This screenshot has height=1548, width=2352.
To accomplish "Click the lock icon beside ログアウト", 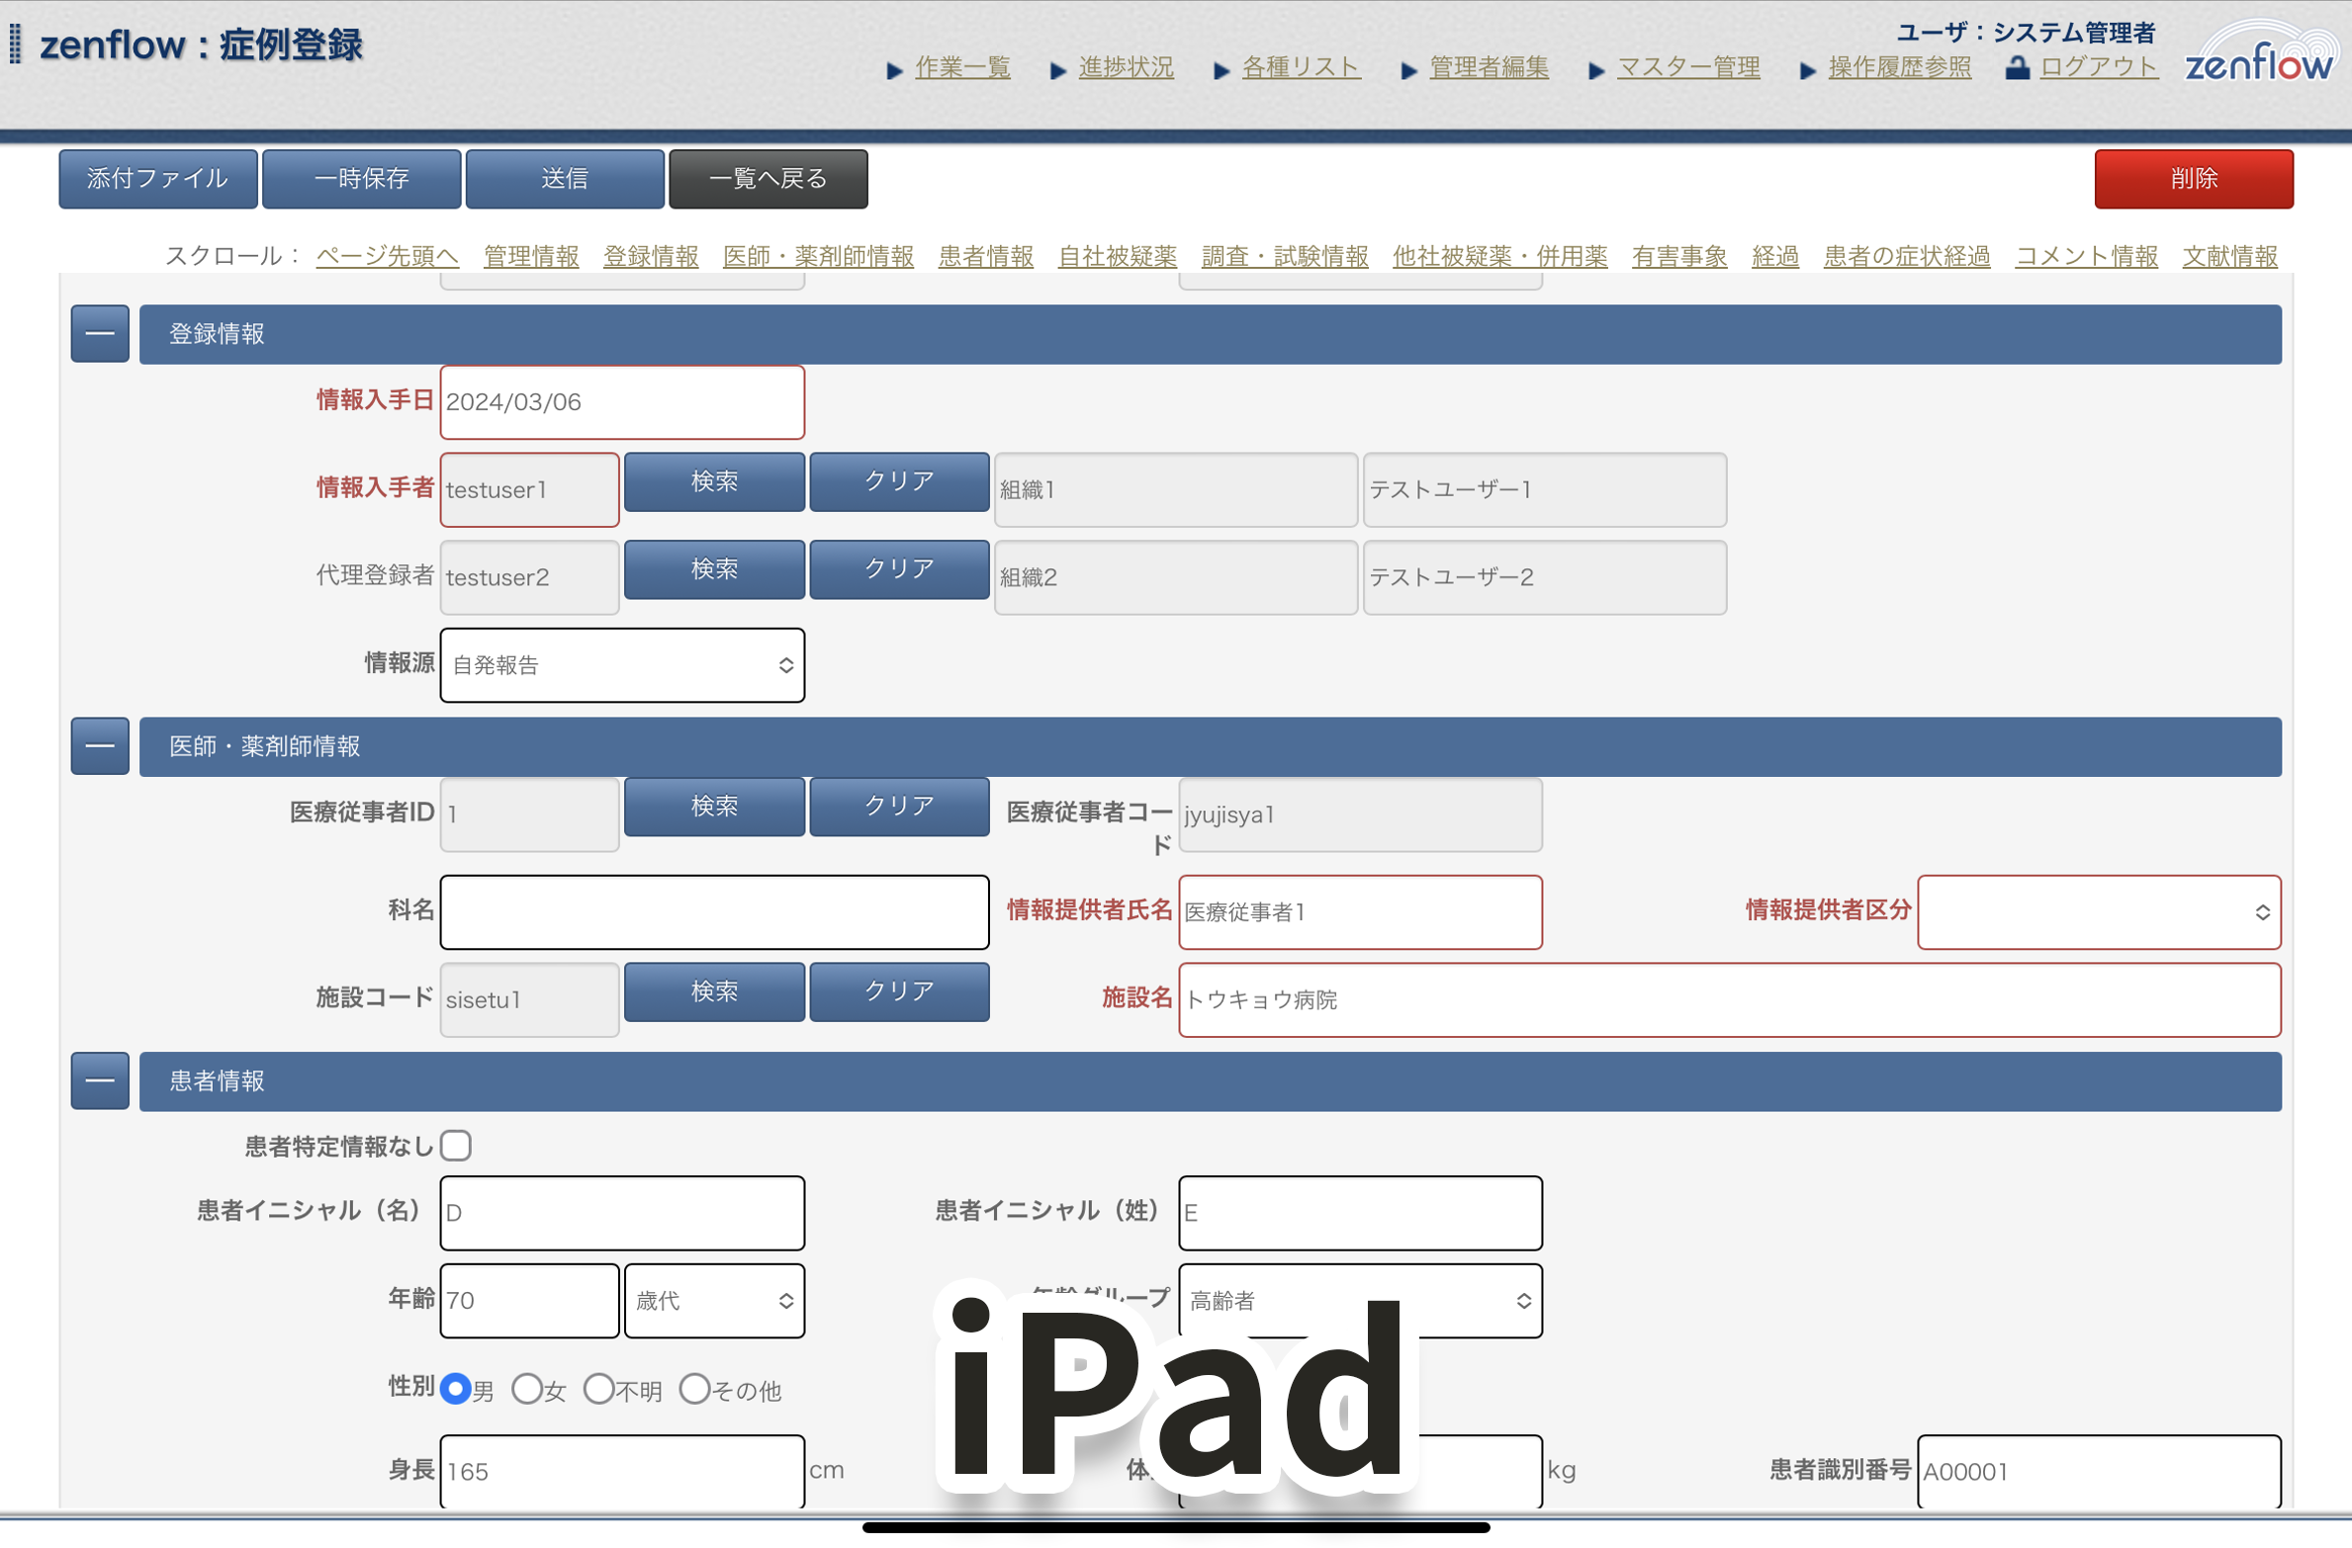I will pyautogui.click(x=2017, y=67).
